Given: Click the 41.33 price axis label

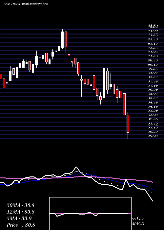Looking at the screenshot, I should coord(153,56).
